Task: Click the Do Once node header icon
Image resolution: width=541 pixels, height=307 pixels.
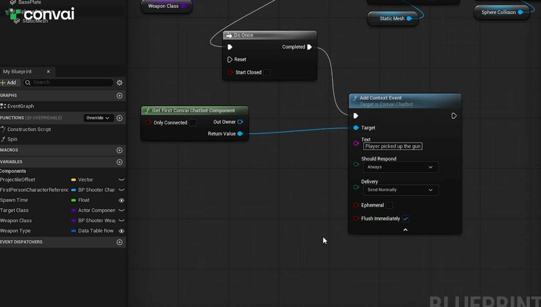Action: click(229, 35)
